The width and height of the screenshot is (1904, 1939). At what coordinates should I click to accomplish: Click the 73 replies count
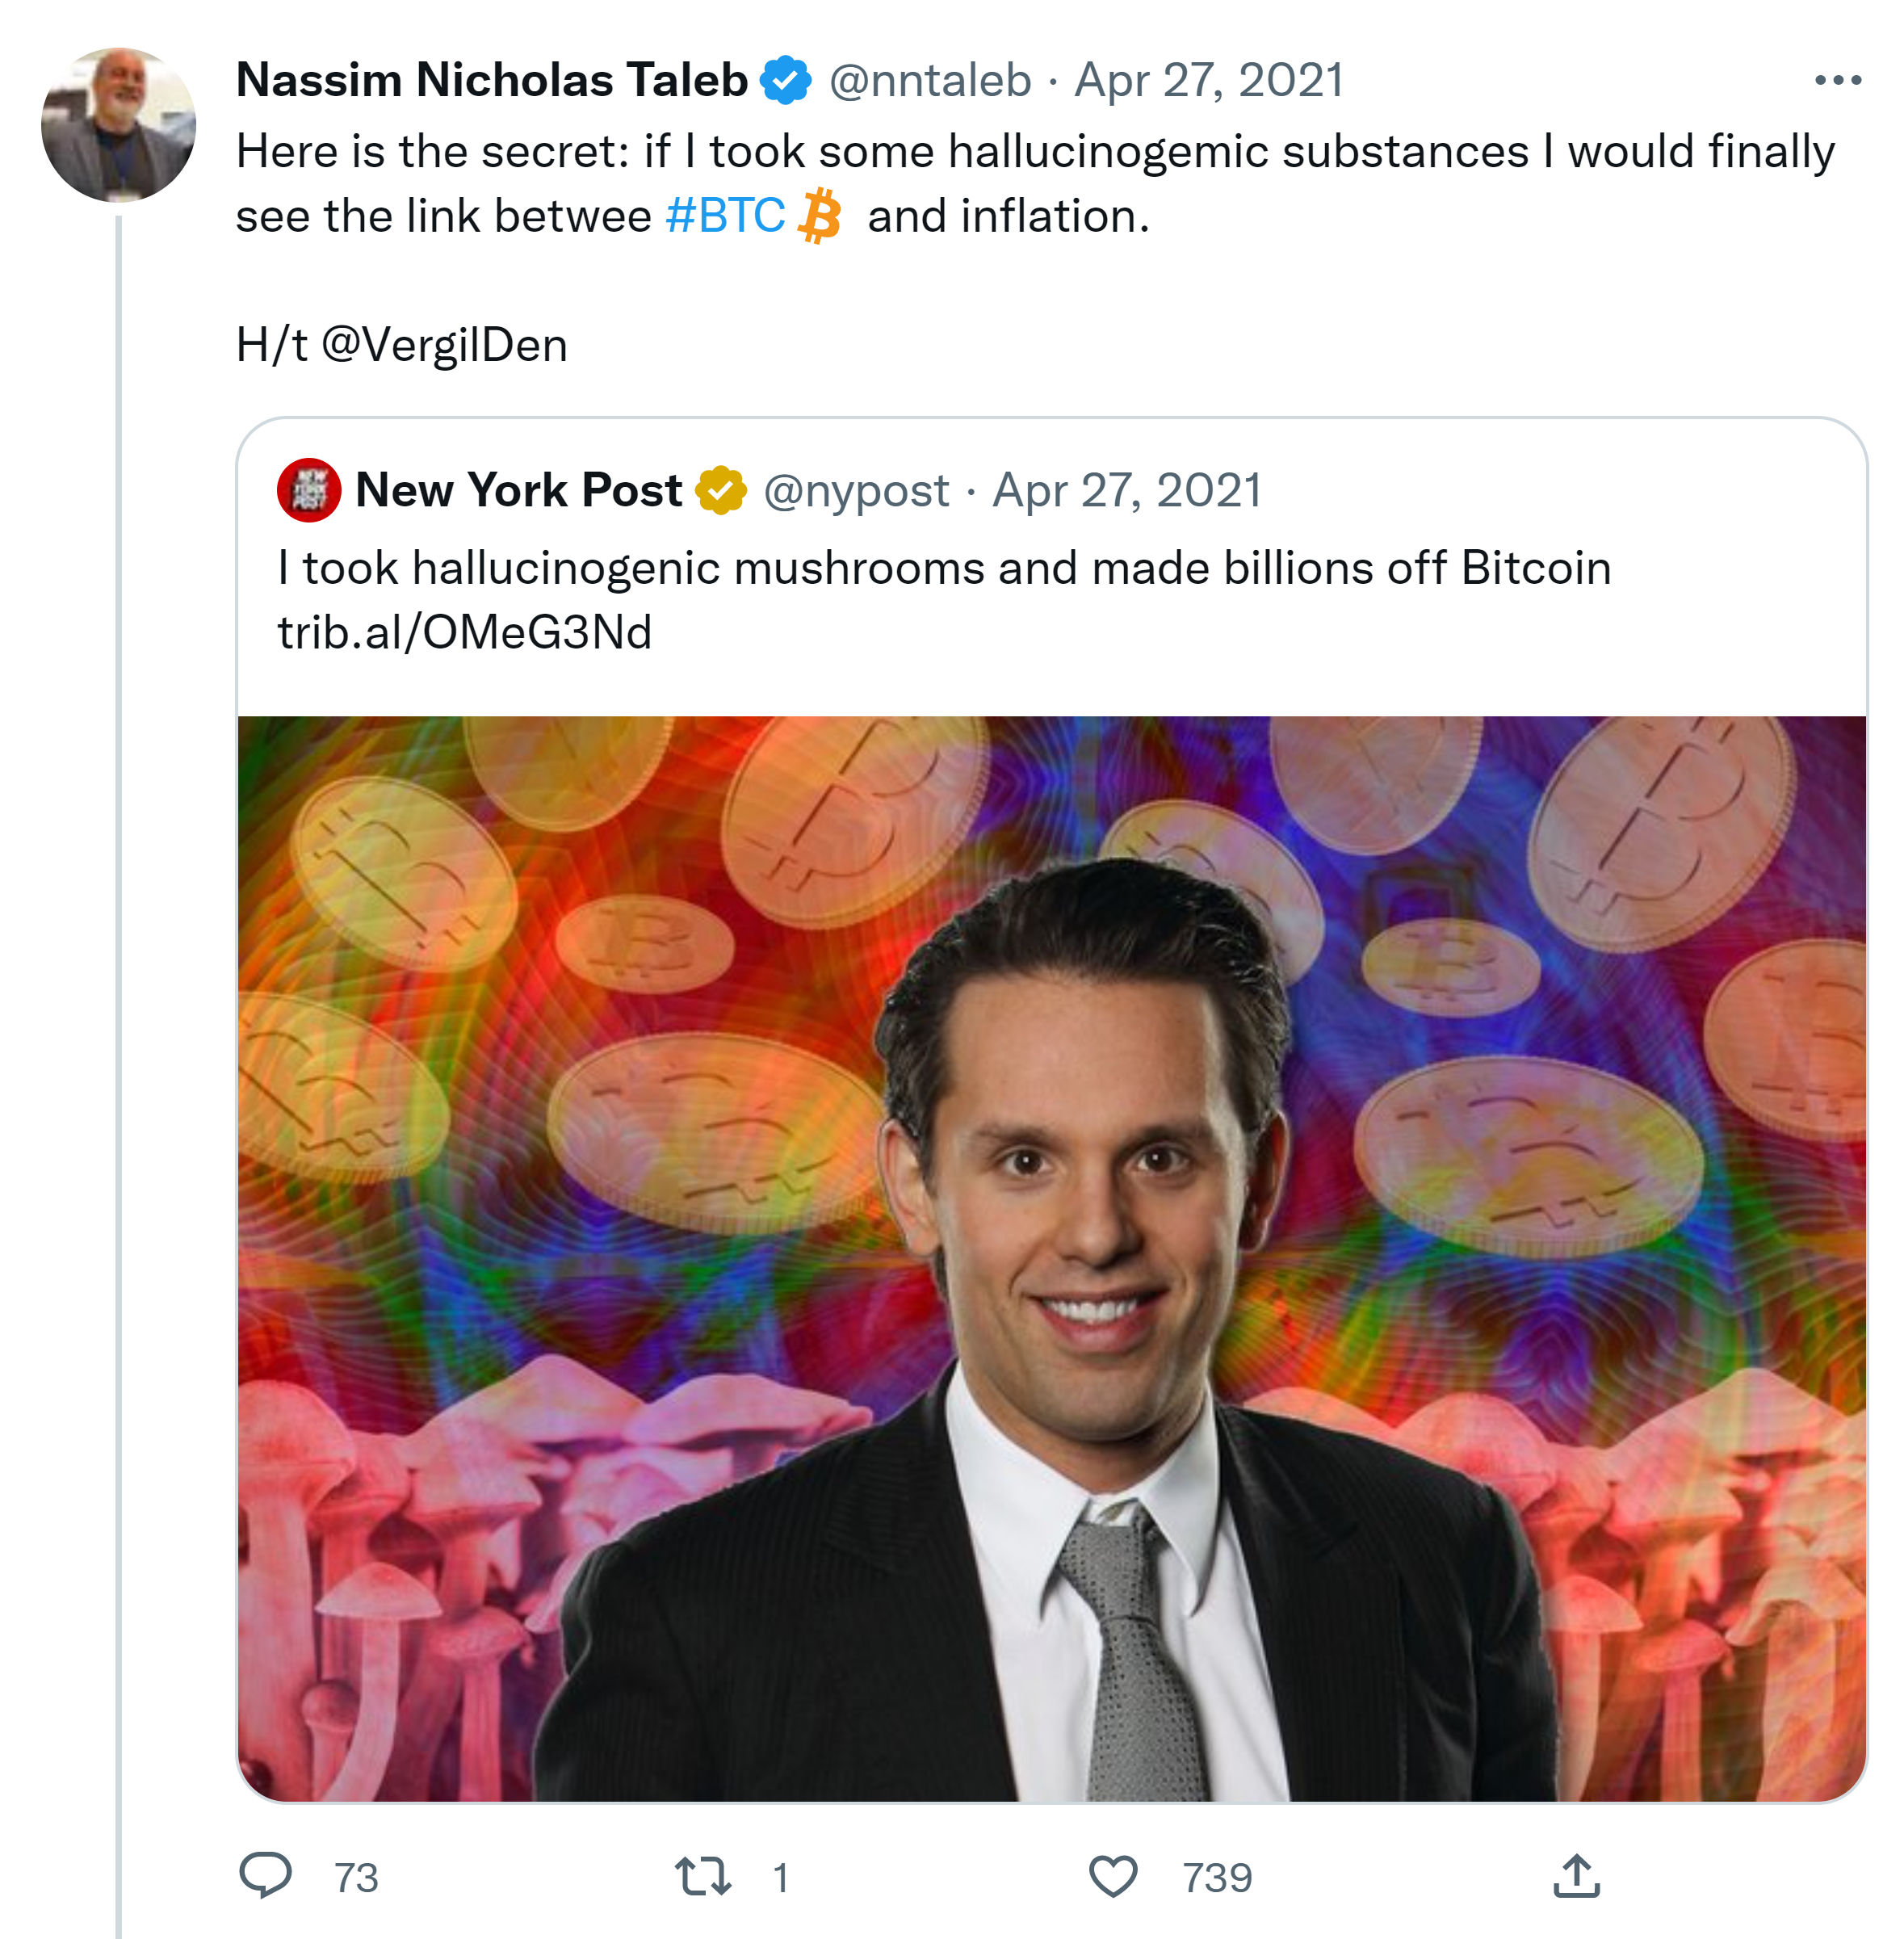356,1878
